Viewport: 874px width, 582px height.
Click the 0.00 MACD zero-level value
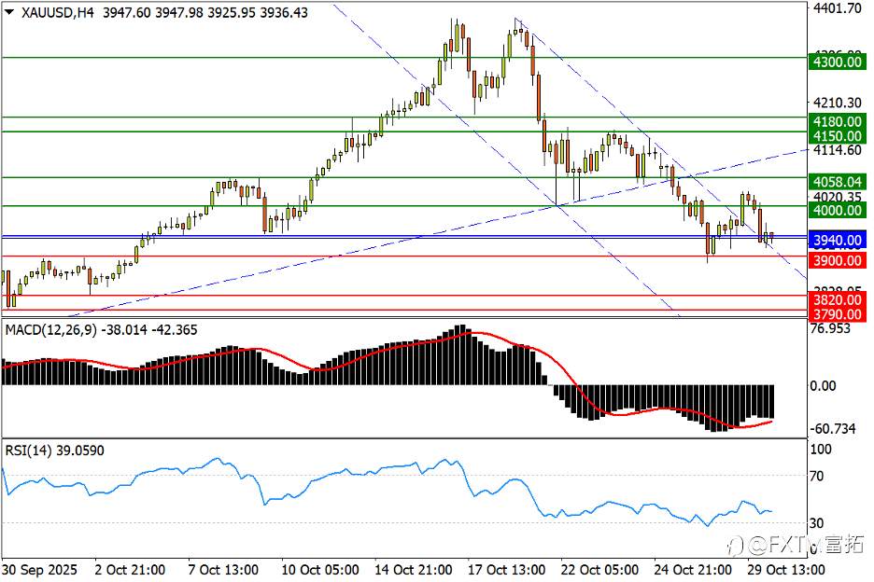pos(823,385)
